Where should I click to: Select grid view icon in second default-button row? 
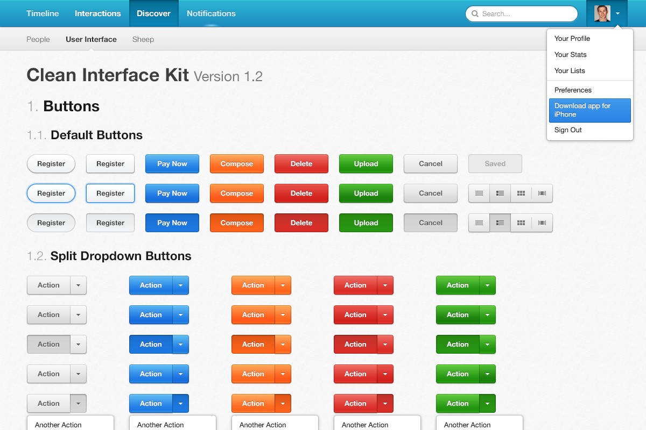coord(521,193)
